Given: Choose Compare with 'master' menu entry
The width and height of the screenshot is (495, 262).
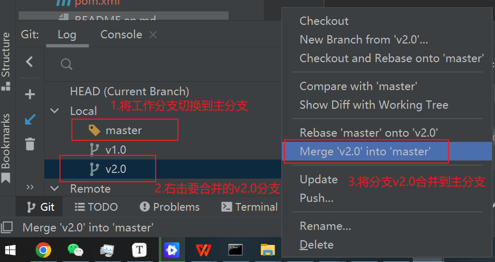Looking at the screenshot, I should point(358,86).
